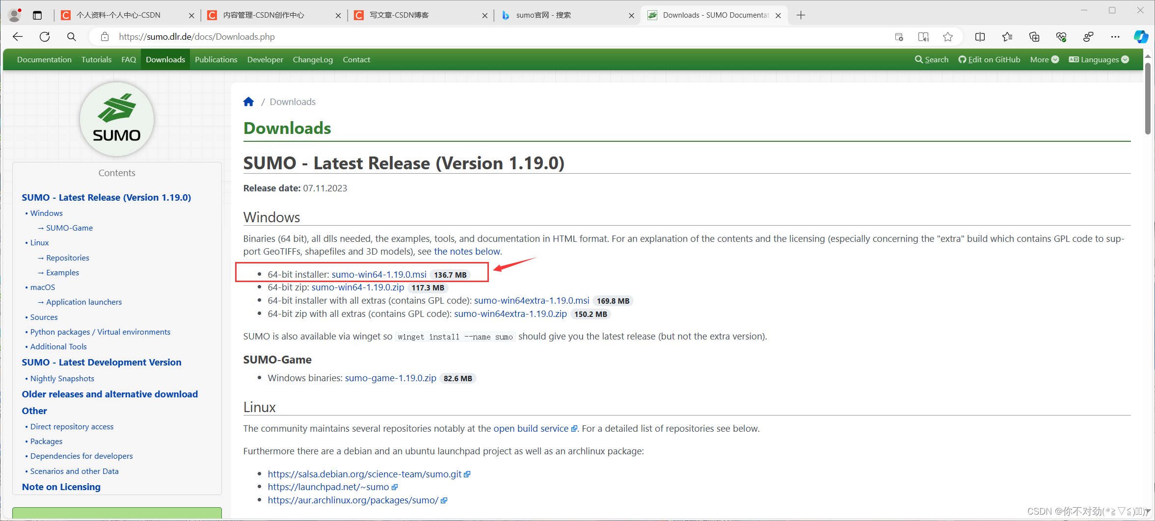Jump to Repositories in contents
The image size is (1155, 521).
click(x=68, y=258)
